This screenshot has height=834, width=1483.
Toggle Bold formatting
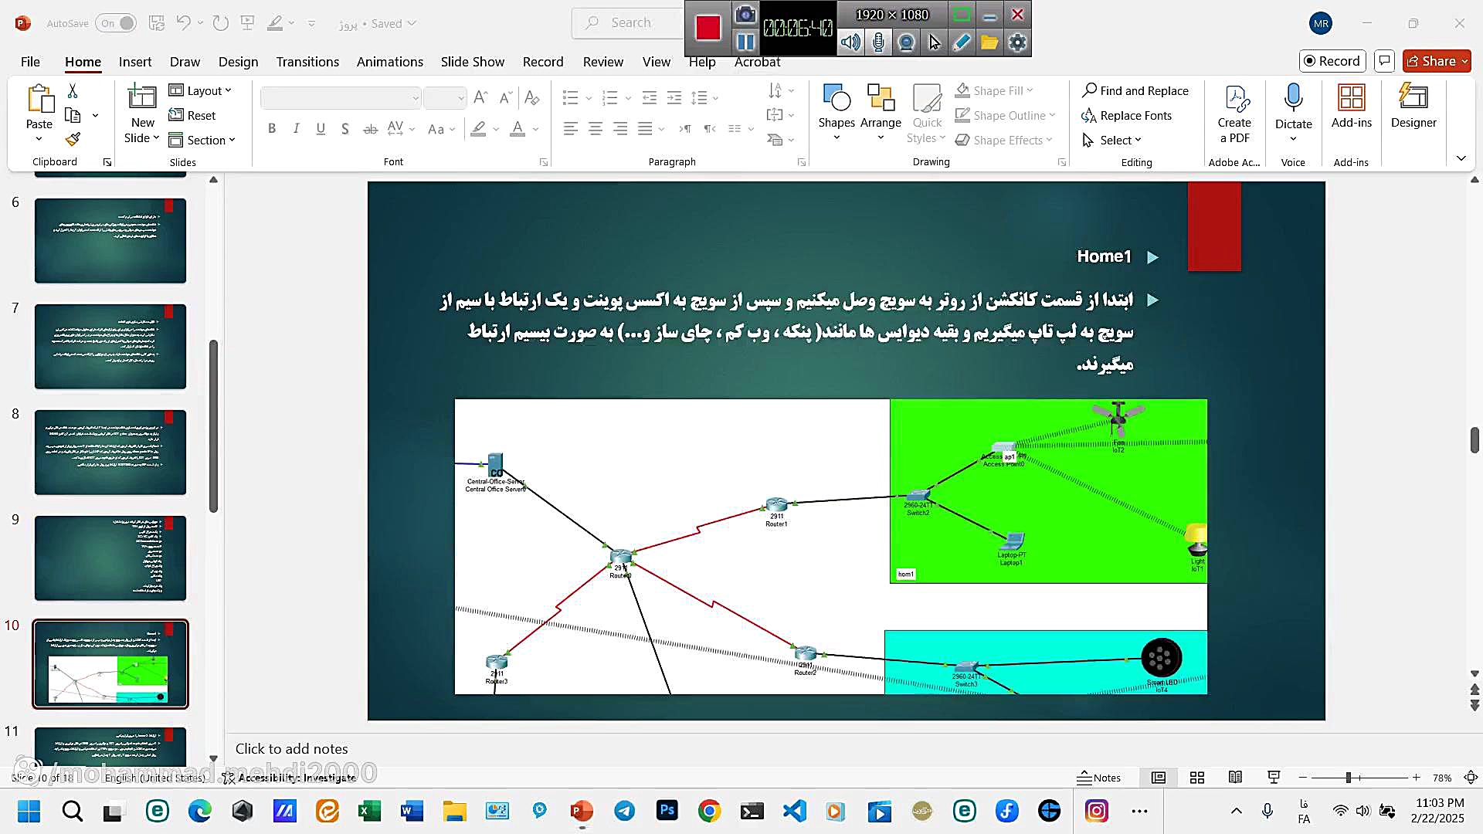tap(272, 129)
